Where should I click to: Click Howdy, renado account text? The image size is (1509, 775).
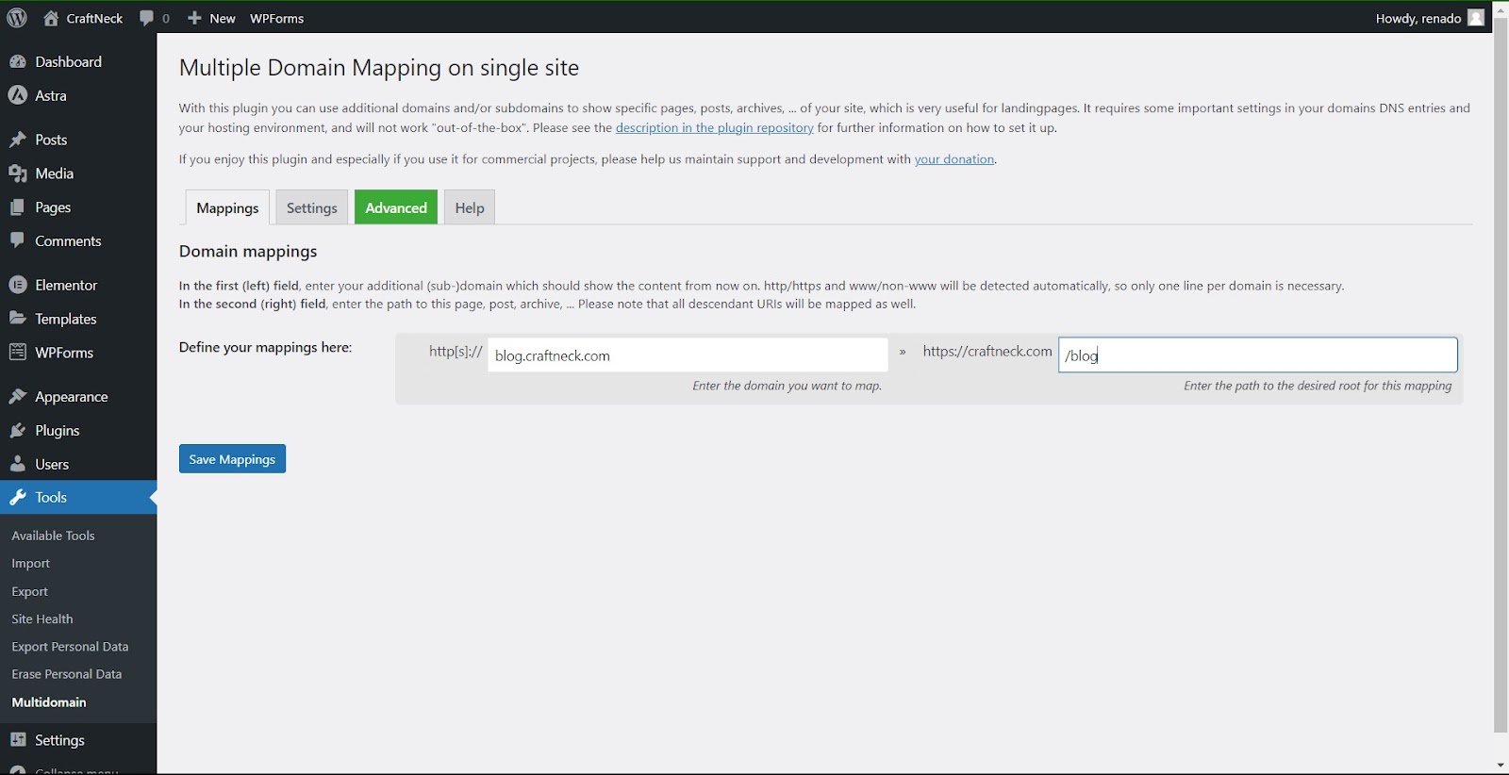(1418, 18)
